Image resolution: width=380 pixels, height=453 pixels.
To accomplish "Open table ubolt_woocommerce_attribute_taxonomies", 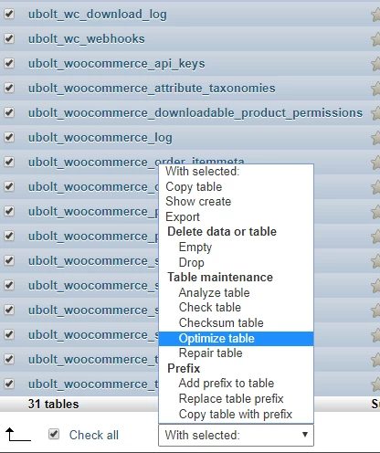I will click(x=152, y=89).
